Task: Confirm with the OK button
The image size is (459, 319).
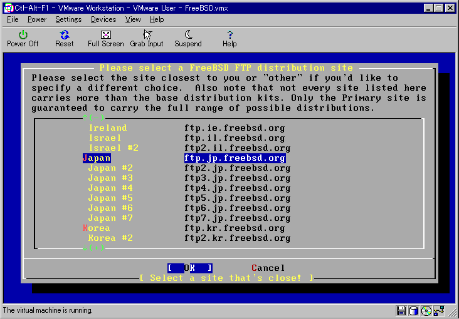Action: point(190,268)
